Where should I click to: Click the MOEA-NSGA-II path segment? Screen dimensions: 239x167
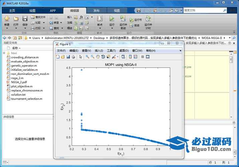(212, 38)
